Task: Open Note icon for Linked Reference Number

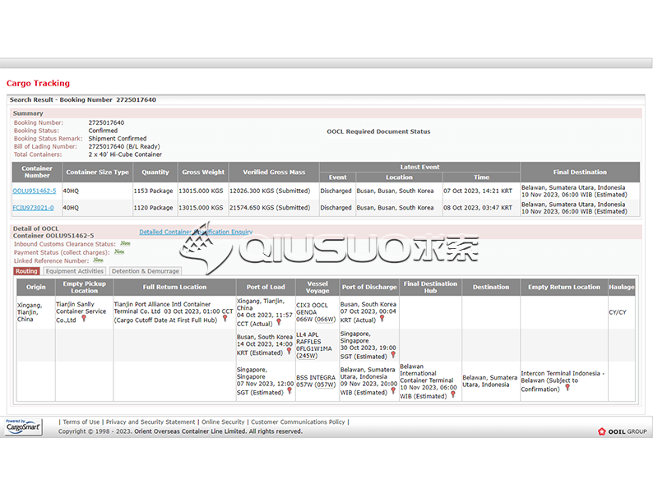Action: 98,260
